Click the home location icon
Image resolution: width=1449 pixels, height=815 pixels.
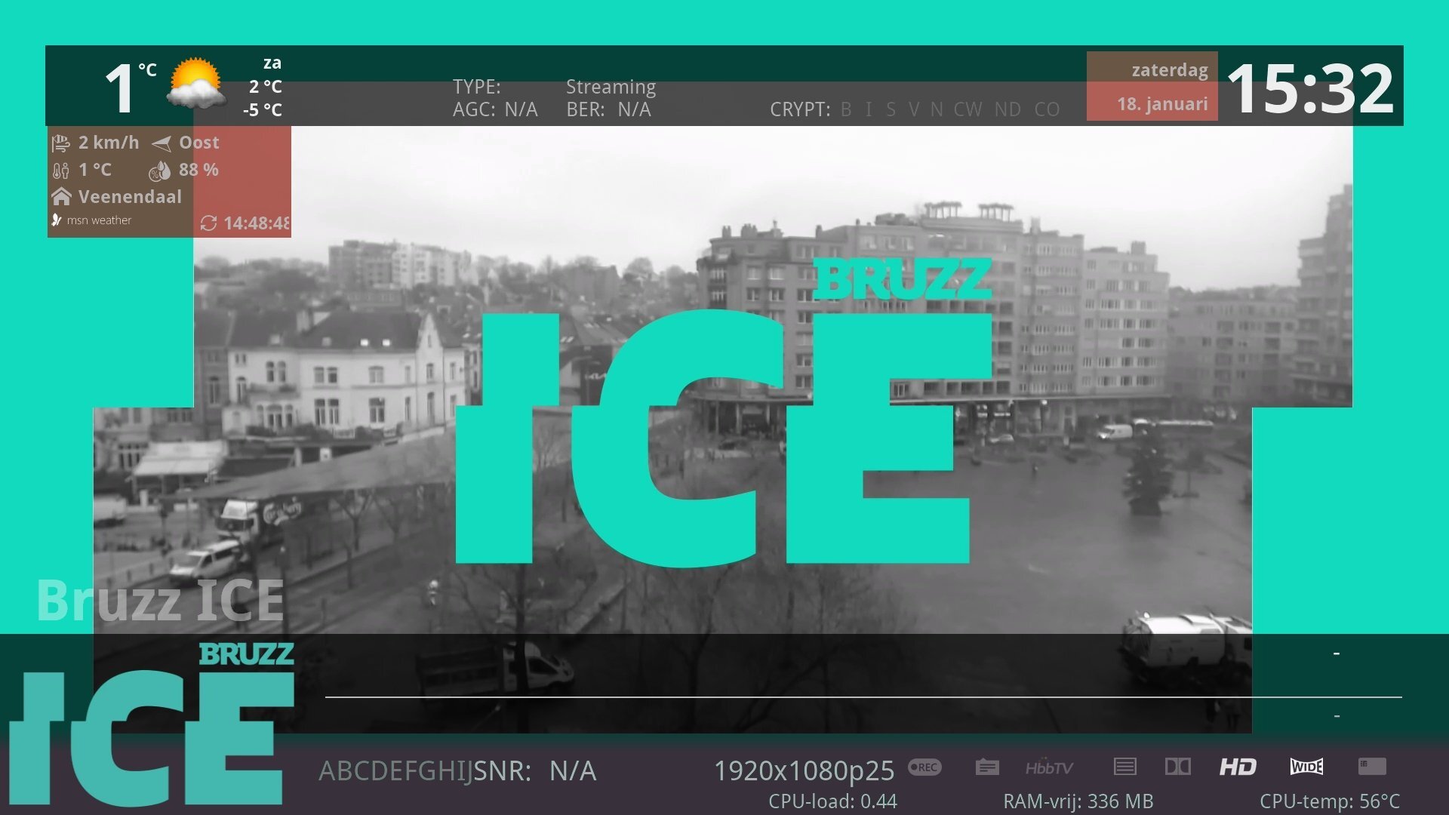[x=61, y=197]
